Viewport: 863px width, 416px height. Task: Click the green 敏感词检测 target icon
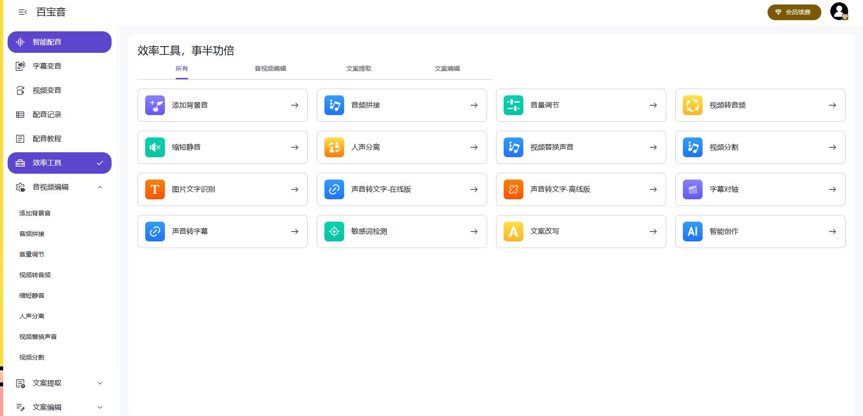tap(334, 232)
